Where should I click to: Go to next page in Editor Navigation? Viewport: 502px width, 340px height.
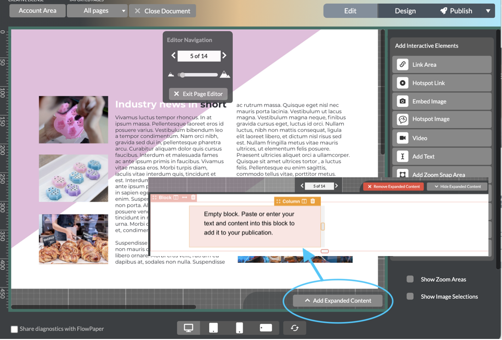point(224,55)
